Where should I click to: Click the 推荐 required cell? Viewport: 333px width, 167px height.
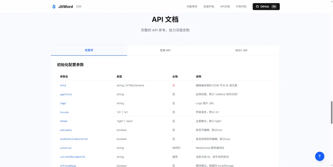pos(175,157)
